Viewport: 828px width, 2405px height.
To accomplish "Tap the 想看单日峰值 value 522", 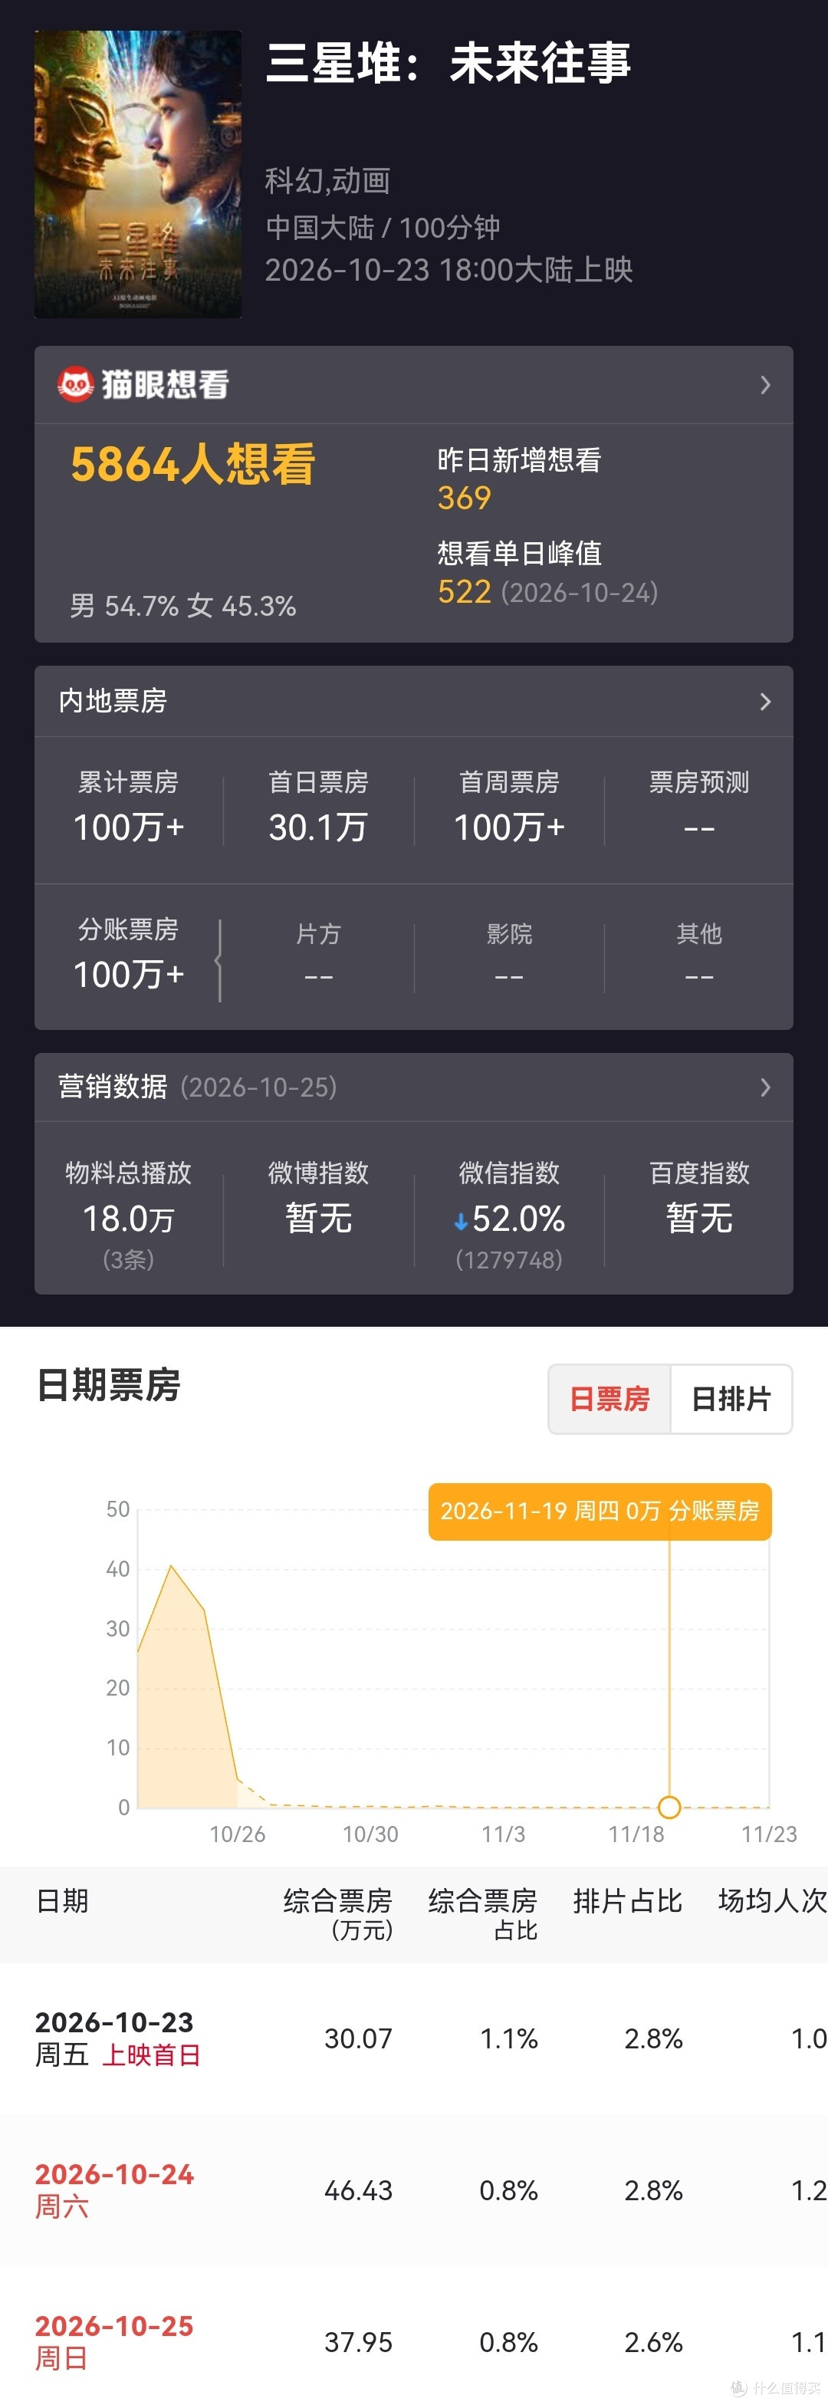I will click(464, 592).
